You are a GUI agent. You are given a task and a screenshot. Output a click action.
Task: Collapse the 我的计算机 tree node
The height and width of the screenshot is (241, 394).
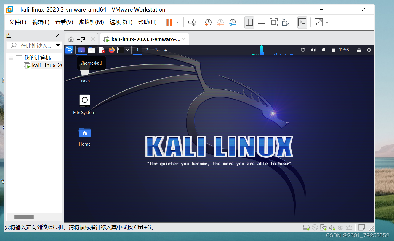click(11, 58)
